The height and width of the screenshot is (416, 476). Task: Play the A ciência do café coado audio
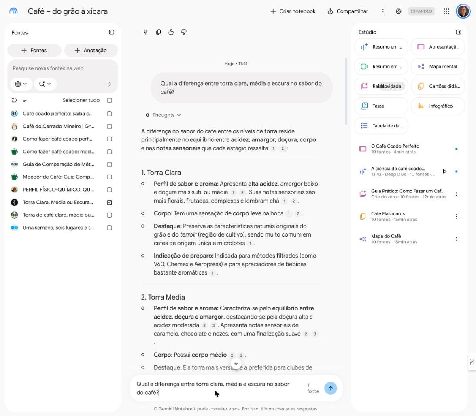coord(445,171)
